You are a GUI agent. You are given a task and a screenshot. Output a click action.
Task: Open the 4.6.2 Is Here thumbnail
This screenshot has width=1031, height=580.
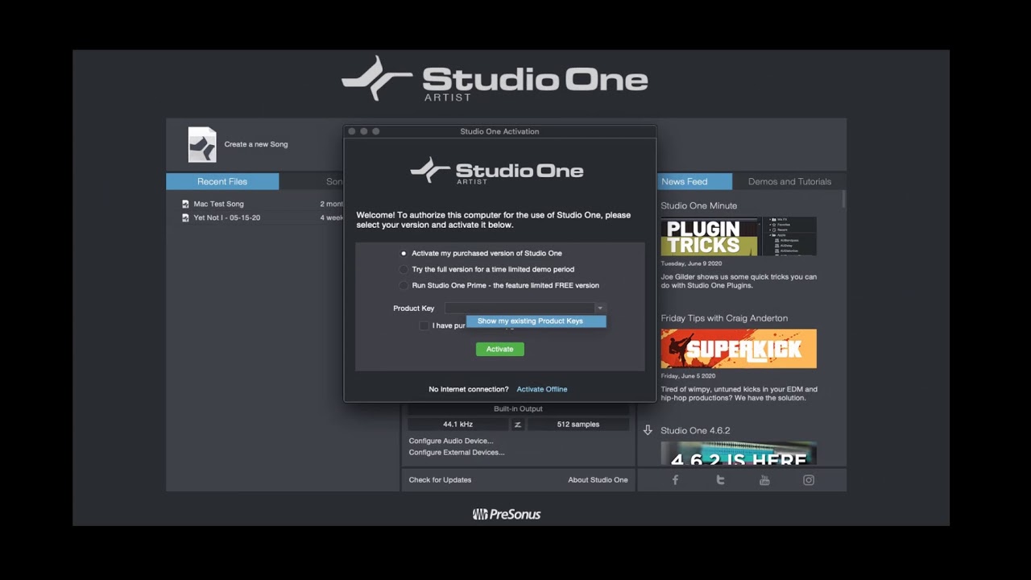[x=739, y=453]
